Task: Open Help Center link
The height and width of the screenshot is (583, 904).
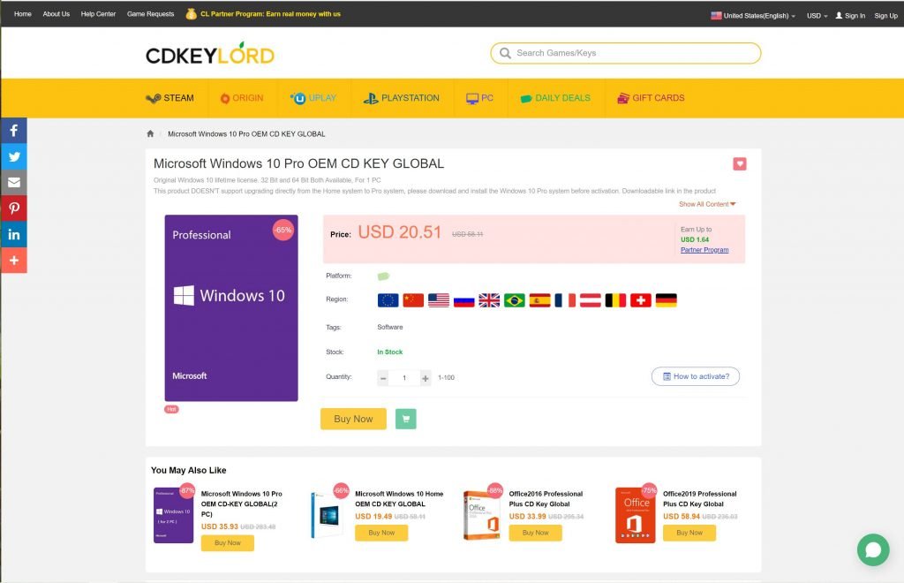Action: pyautogui.click(x=98, y=14)
